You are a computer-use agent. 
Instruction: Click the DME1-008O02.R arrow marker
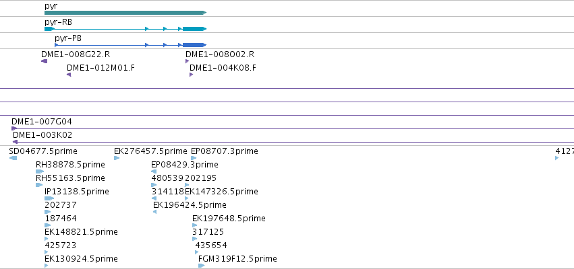[x=187, y=61]
